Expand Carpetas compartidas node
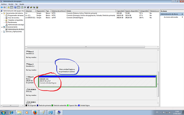 tap(4, 20)
